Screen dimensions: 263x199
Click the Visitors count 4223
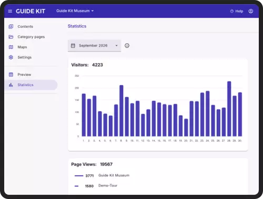[97, 65]
